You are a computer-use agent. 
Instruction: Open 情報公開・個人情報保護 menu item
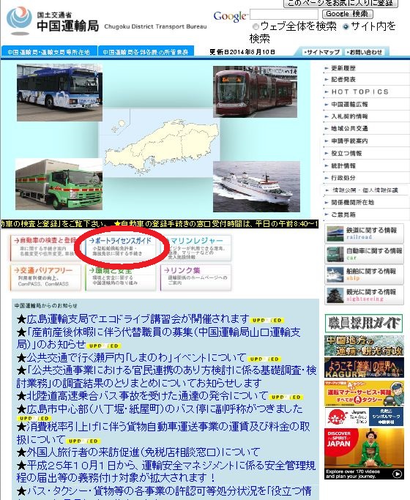pyautogui.click(x=365, y=190)
